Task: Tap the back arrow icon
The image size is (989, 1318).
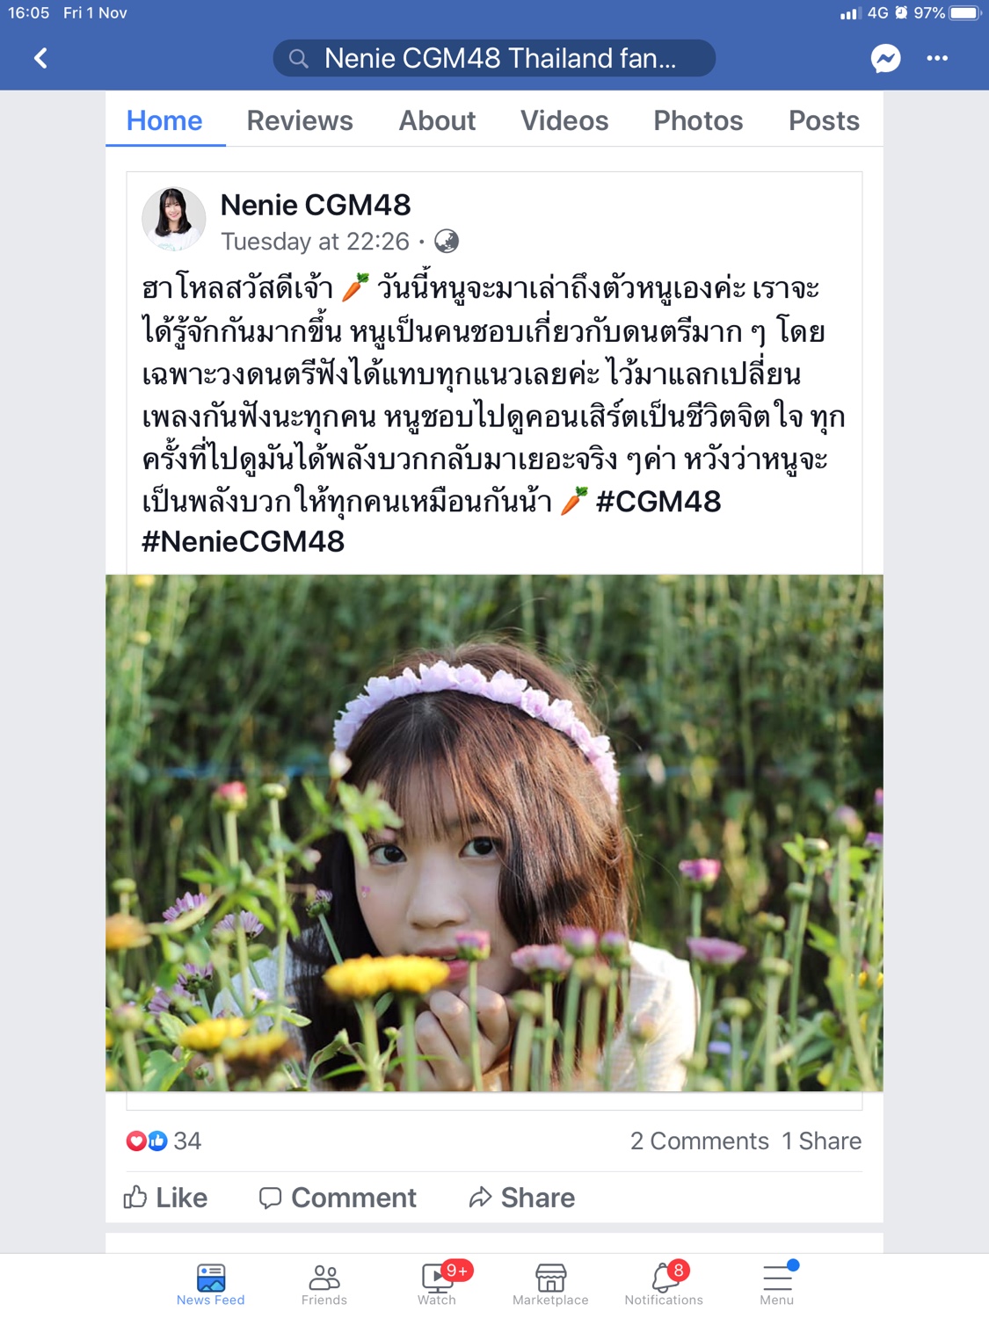Action: click(x=40, y=58)
